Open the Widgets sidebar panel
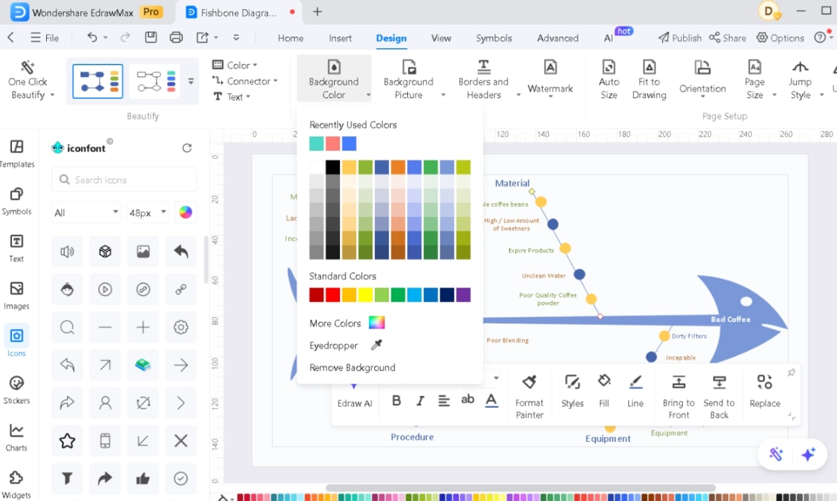Screen dimensions: 837x501 pos(17,485)
